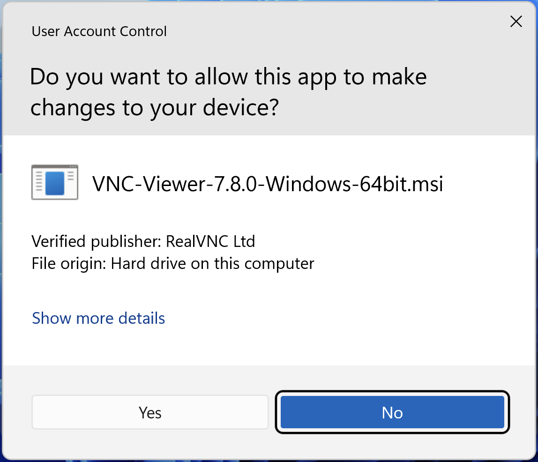Click the User Account Control title
Image resolution: width=538 pixels, height=462 pixels.
click(99, 31)
